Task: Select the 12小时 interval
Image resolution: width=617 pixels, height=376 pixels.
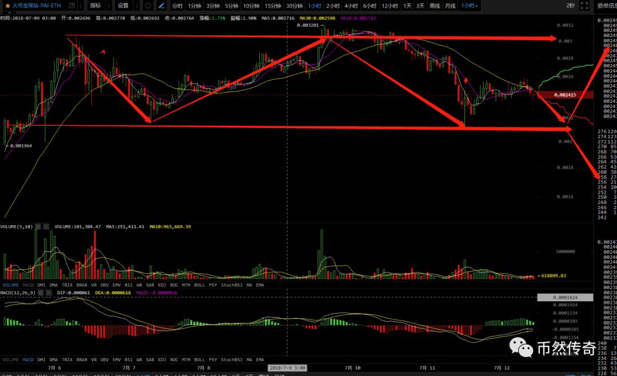Action: [x=390, y=6]
